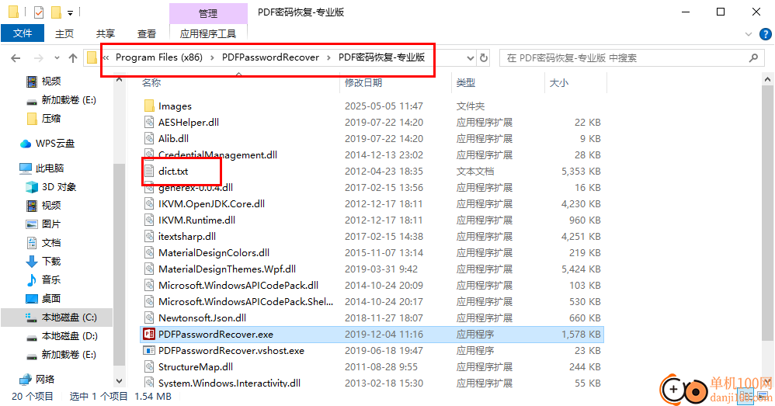
Task: Open the Help question mark icon
Action: point(766,34)
